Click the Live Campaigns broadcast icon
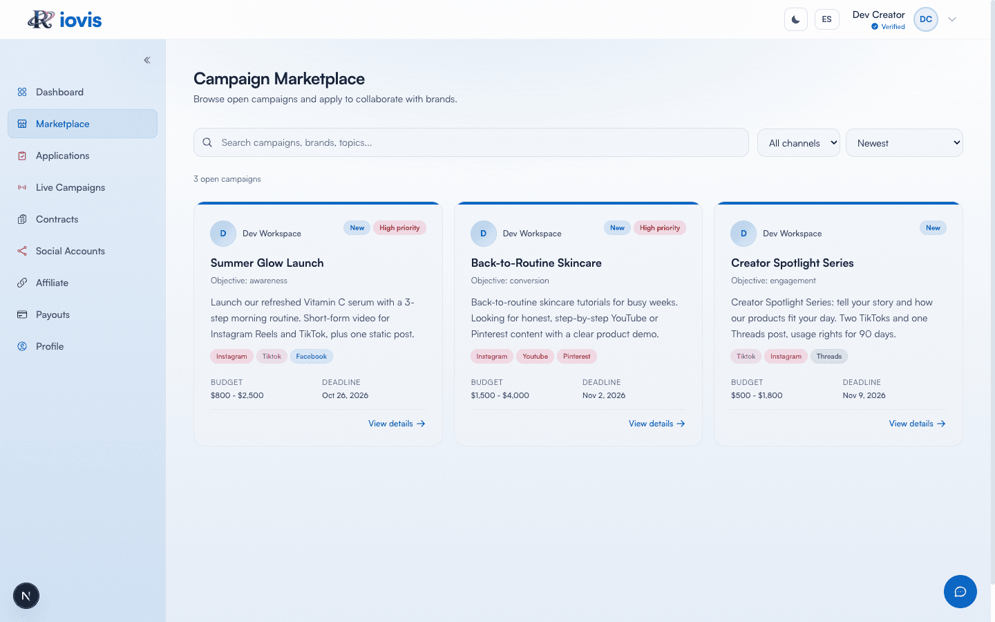This screenshot has height=622, width=995. coord(22,187)
